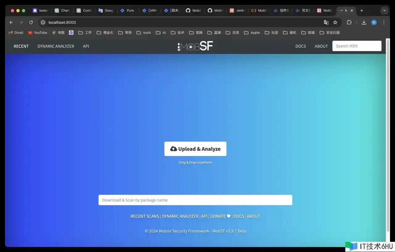Expand the 技术 bookmark folder

[x=177, y=32]
